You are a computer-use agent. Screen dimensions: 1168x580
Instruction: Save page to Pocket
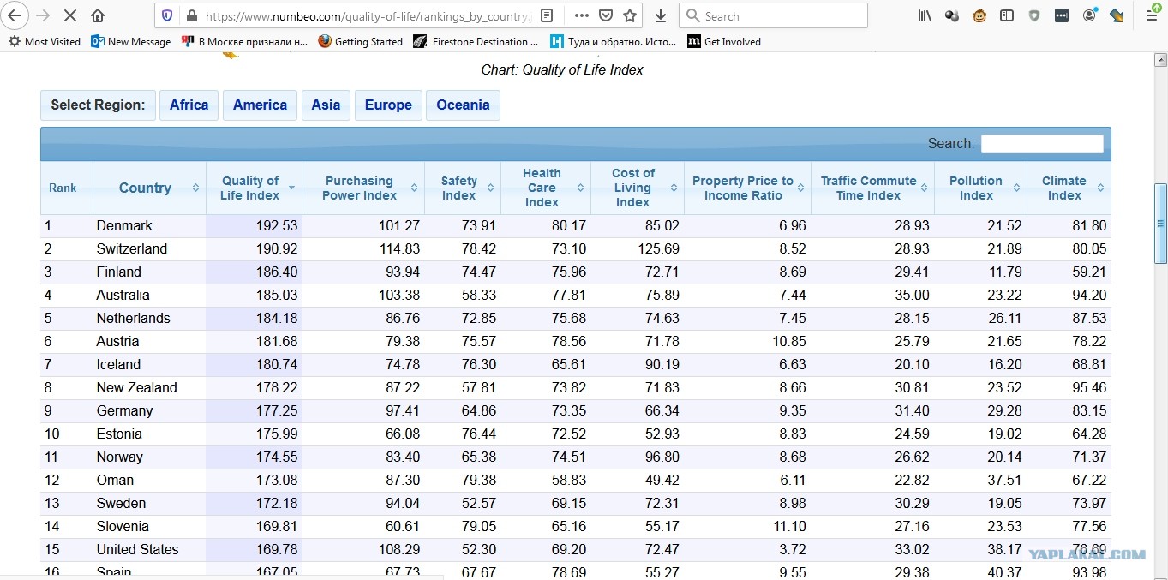coord(606,15)
